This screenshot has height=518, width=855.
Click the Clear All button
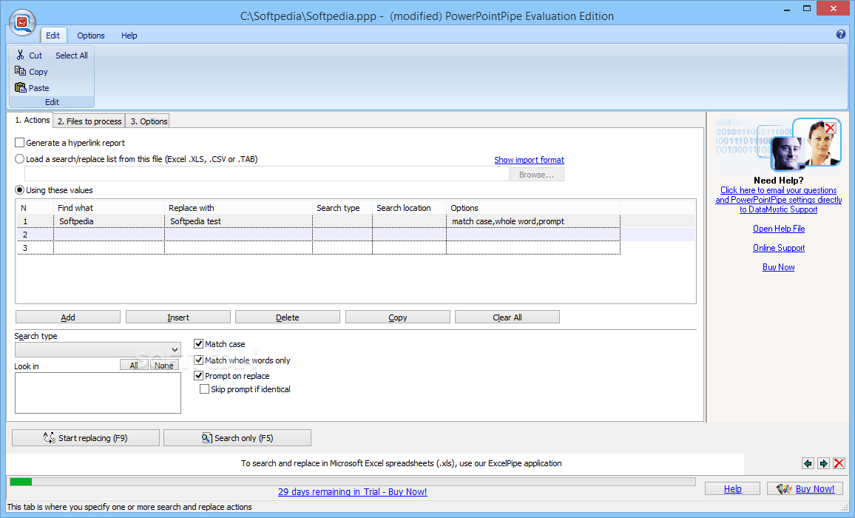tap(507, 317)
